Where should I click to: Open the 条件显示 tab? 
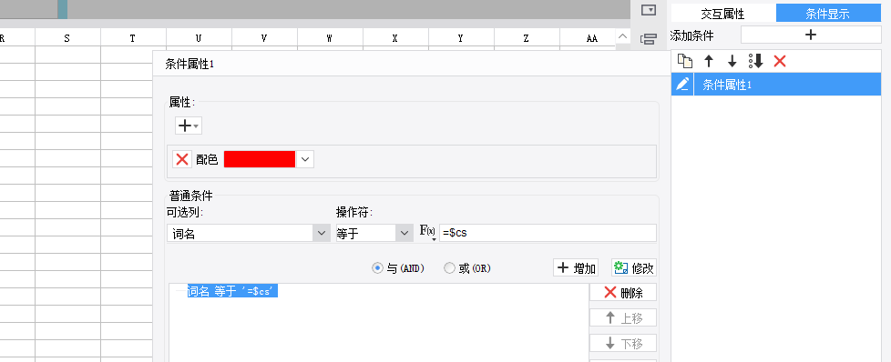pyautogui.click(x=827, y=14)
